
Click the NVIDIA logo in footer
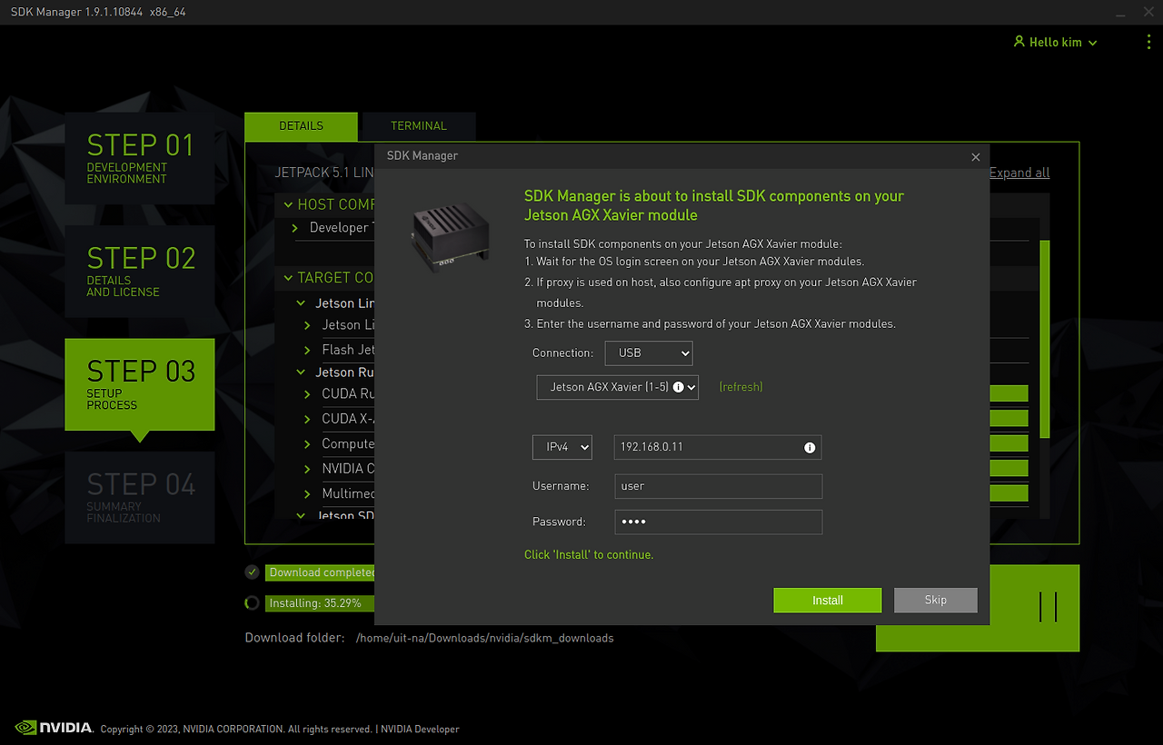[55, 728]
